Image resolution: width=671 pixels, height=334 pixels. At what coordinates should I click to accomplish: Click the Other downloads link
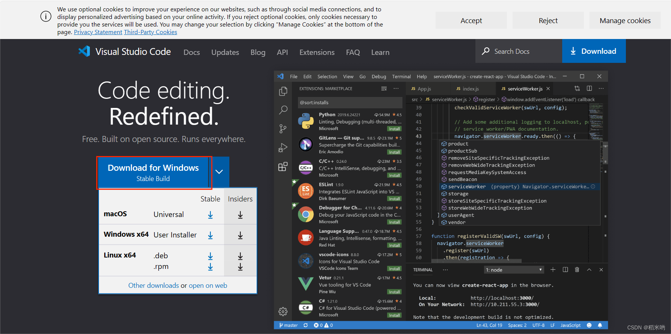click(154, 286)
